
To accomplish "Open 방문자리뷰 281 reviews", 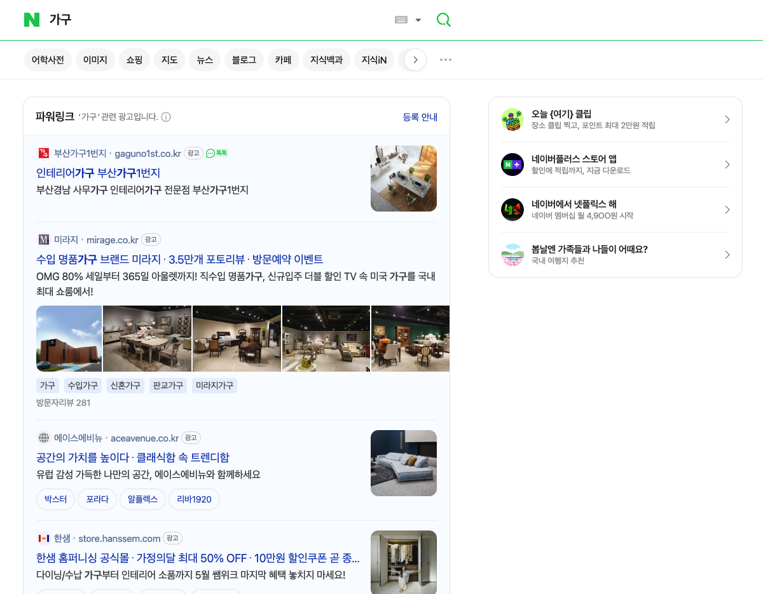I will click(x=64, y=403).
